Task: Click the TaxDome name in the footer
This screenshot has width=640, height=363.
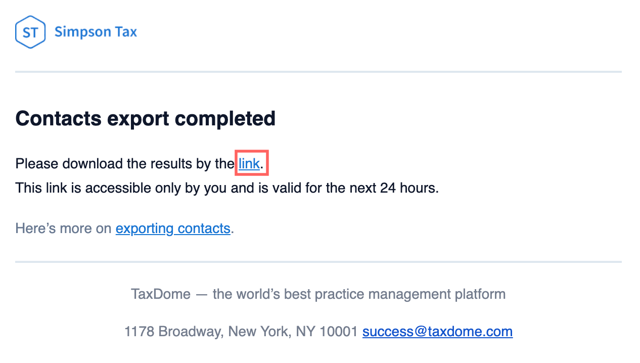Action: 160,294
